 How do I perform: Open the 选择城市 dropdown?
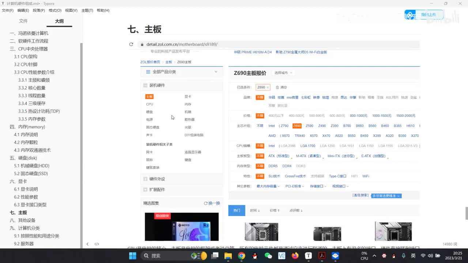(x=283, y=73)
